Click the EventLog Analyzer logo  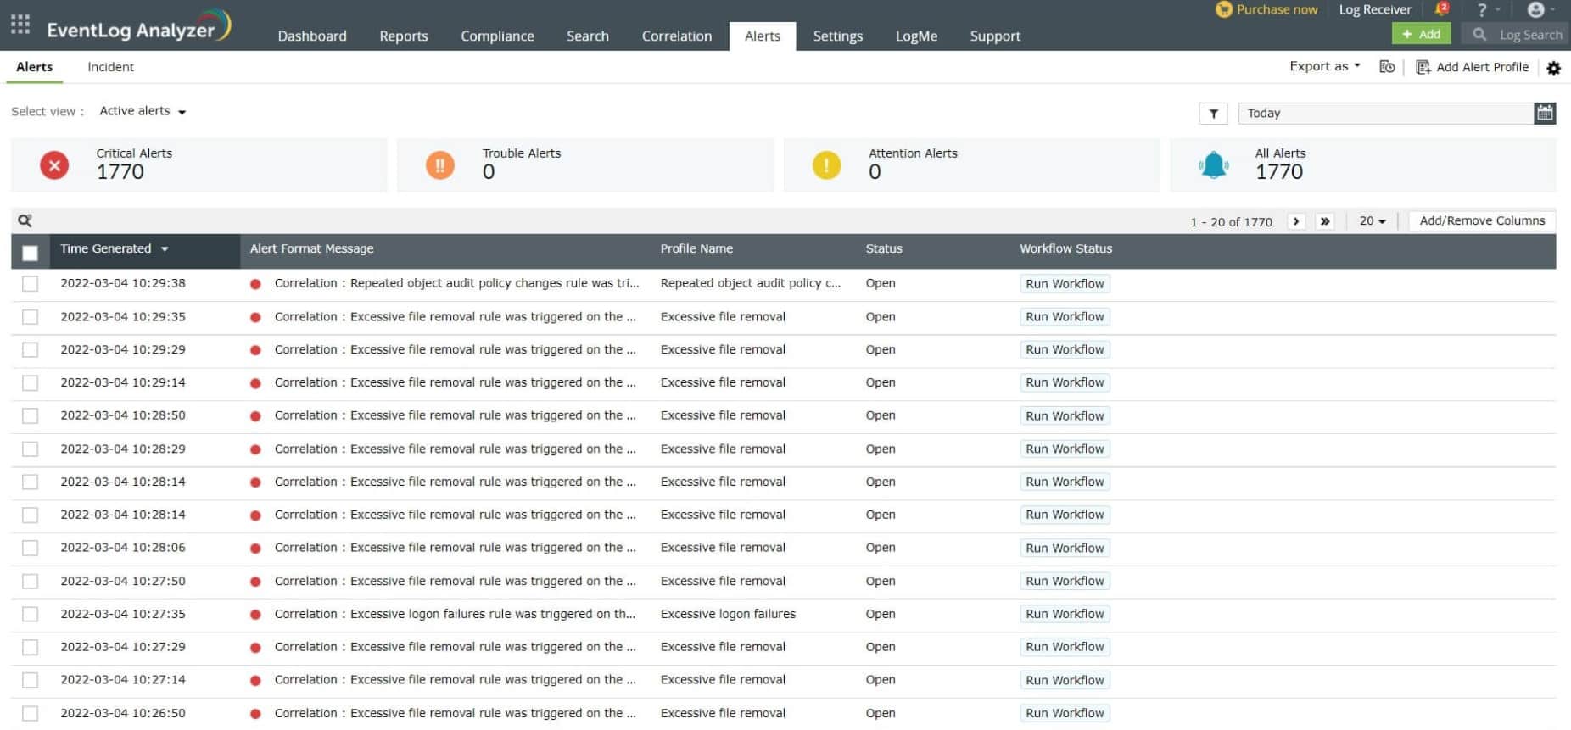139,27
